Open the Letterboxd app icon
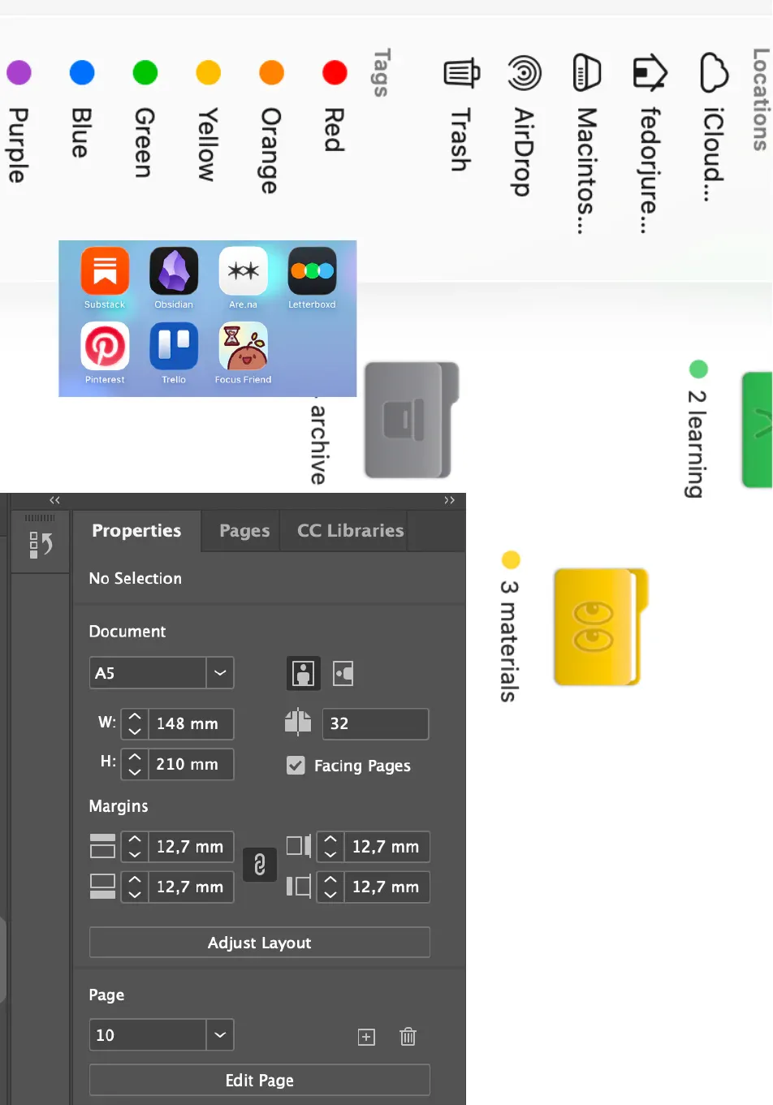This screenshot has height=1105, width=773. 312,271
